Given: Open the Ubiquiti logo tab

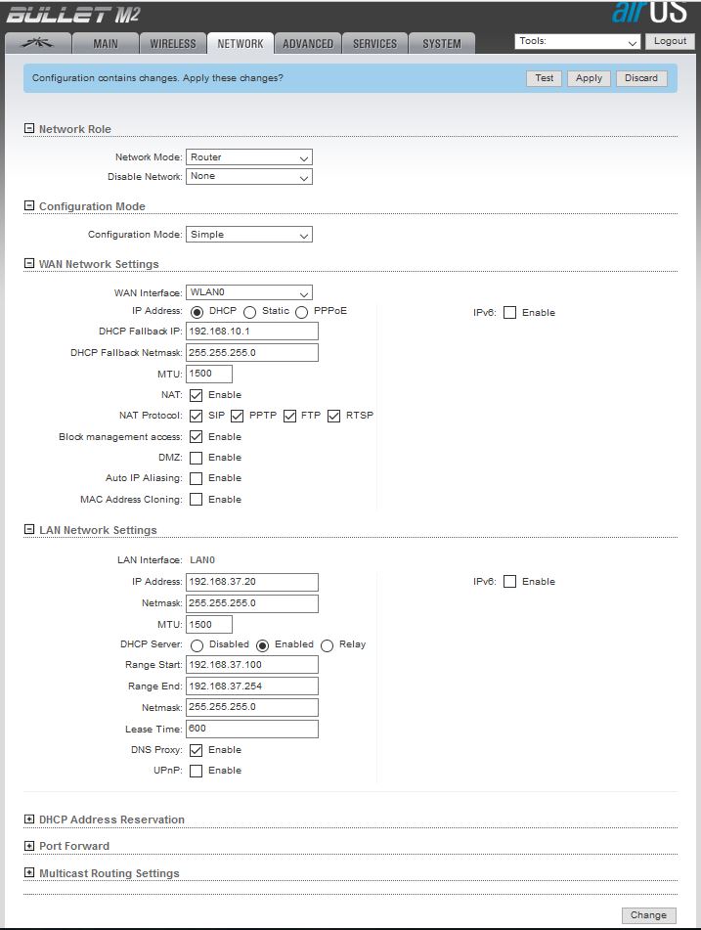Looking at the screenshot, I should 39,44.
